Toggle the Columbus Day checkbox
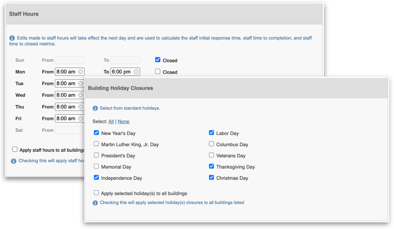The height and width of the screenshot is (229, 394). tap(212, 144)
